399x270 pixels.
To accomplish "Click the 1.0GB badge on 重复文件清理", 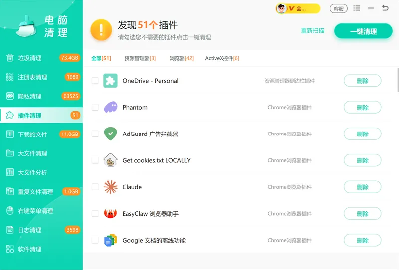I will (x=71, y=191).
